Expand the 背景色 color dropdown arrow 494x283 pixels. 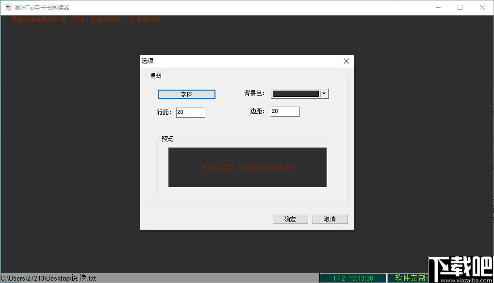point(324,94)
